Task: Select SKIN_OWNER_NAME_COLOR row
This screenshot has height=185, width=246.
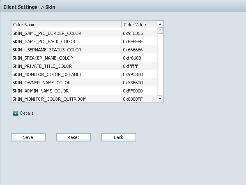Action: pyautogui.click(x=84, y=83)
